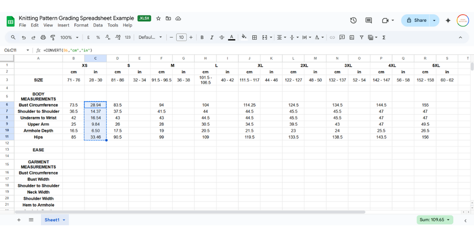This screenshot has width=474, height=237.
Task: Open the File menu
Action: [22, 26]
